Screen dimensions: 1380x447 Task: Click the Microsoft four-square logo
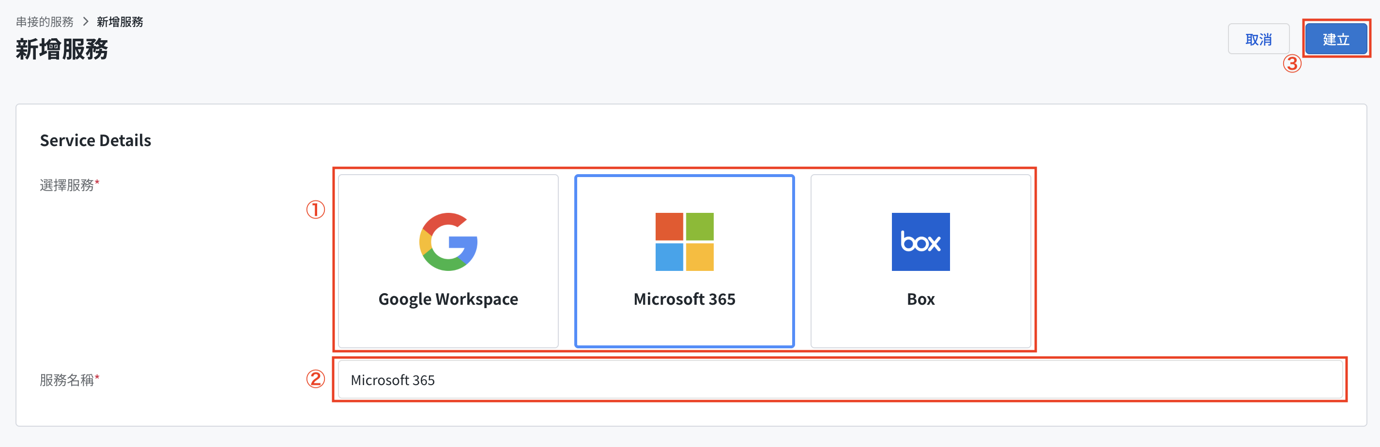point(684,242)
